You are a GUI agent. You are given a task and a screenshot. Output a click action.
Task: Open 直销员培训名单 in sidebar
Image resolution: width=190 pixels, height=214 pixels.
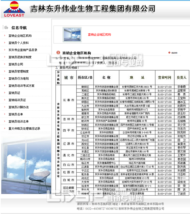18,121
